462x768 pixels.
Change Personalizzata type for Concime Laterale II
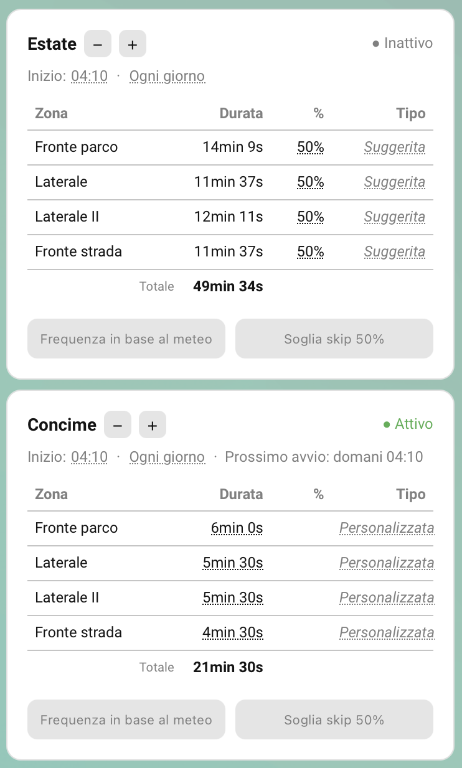click(x=387, y=598)
